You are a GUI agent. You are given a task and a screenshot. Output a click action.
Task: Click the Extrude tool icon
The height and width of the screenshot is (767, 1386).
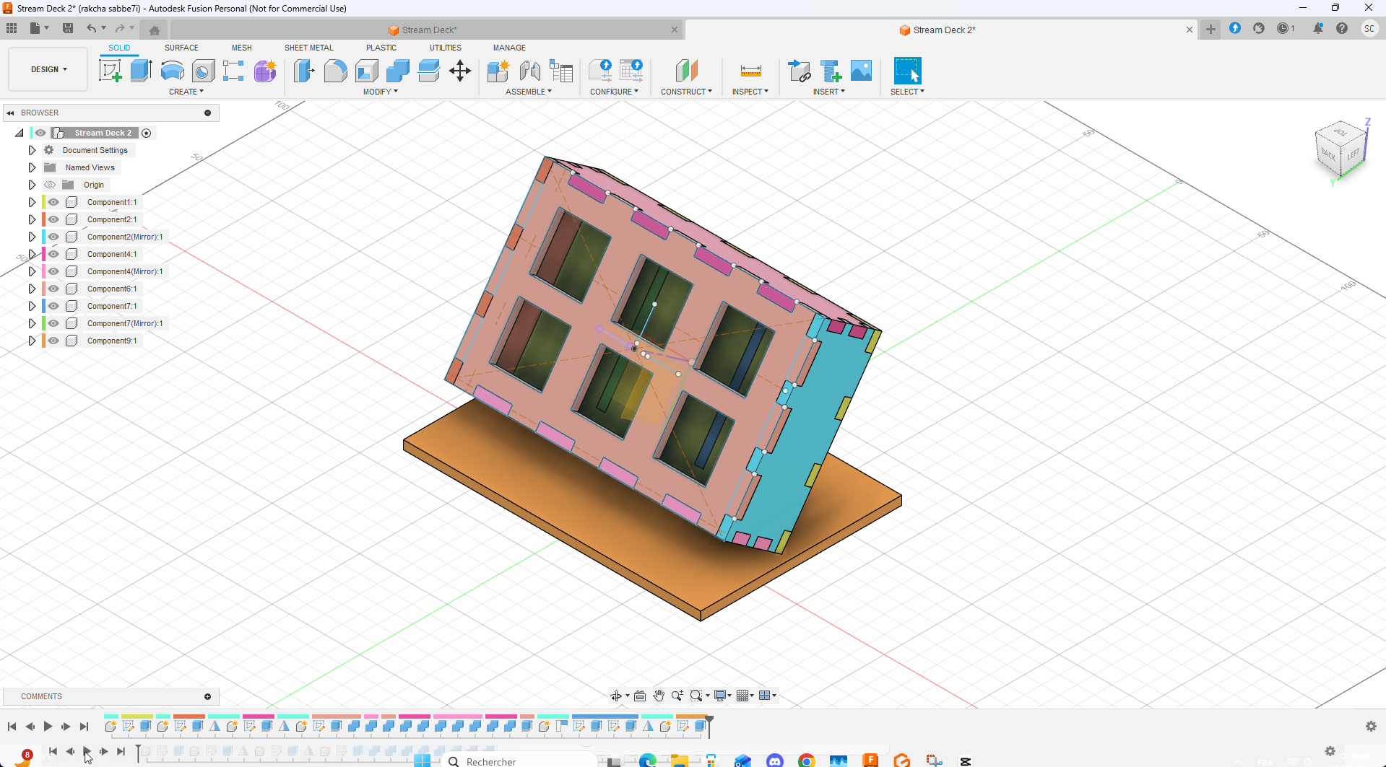pos(141,71)
